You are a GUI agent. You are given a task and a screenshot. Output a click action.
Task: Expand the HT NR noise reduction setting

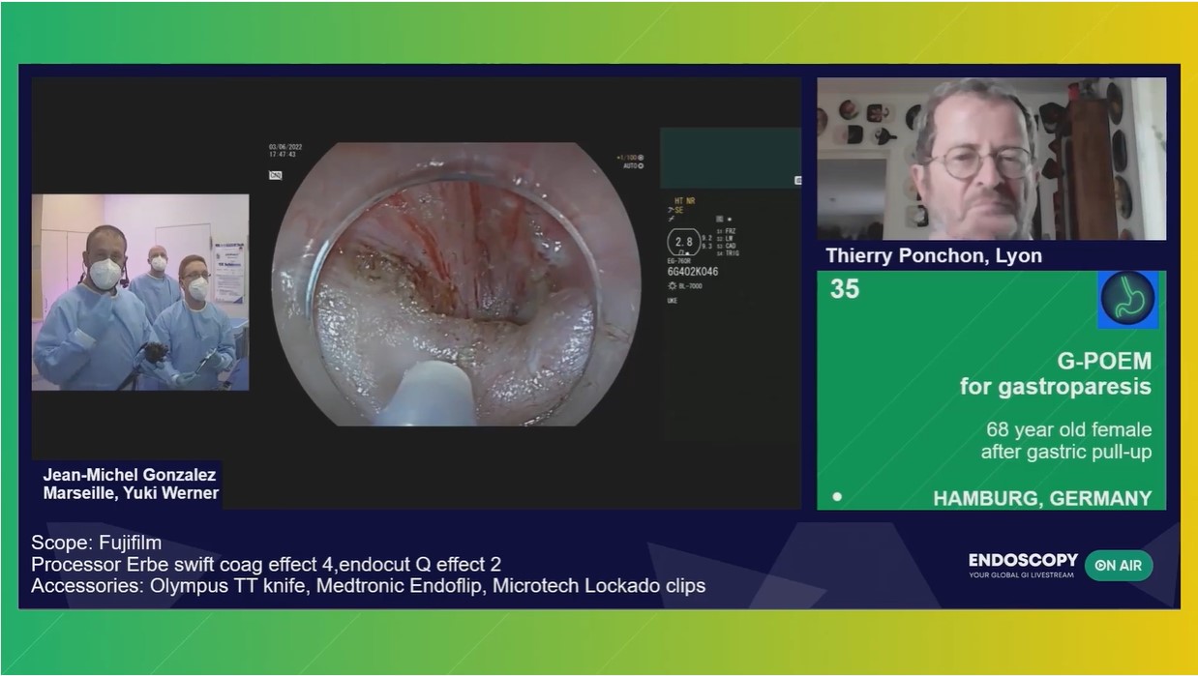684,200
